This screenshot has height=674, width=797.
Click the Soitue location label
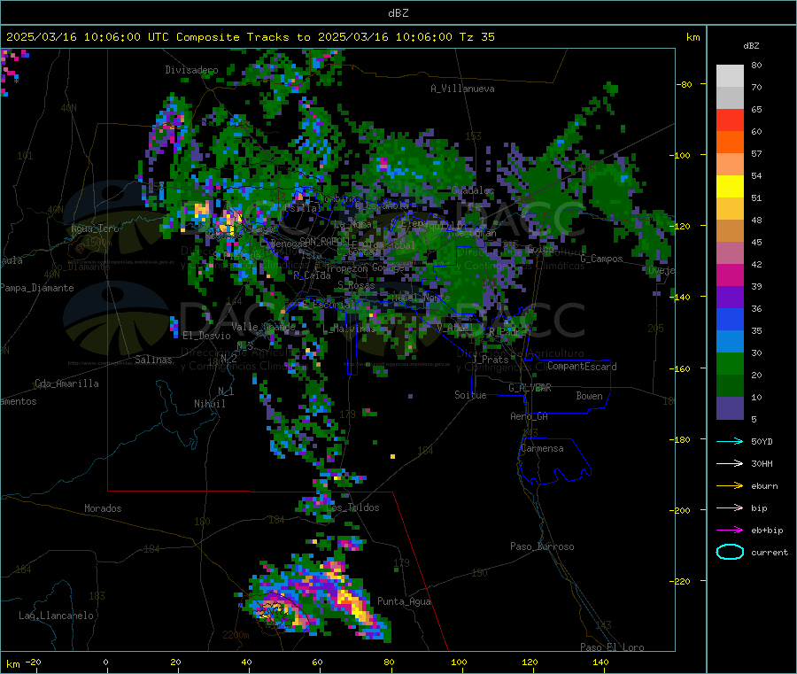(470, 395)
